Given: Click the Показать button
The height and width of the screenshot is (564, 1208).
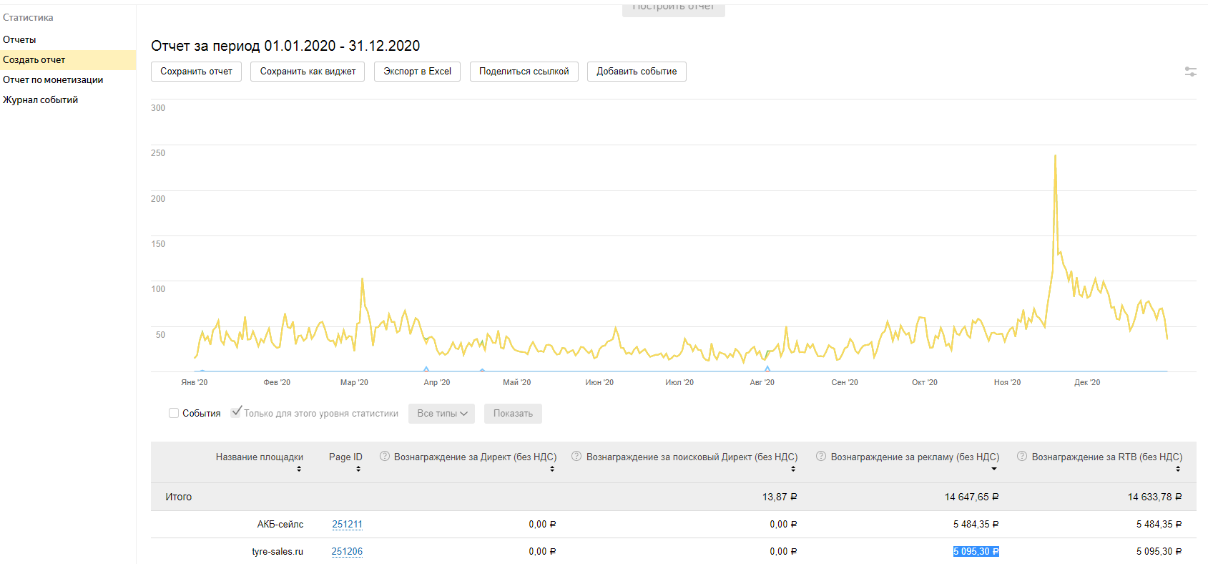Looking at the screenshot, I should pyautogui.click(x=513, y=414).
